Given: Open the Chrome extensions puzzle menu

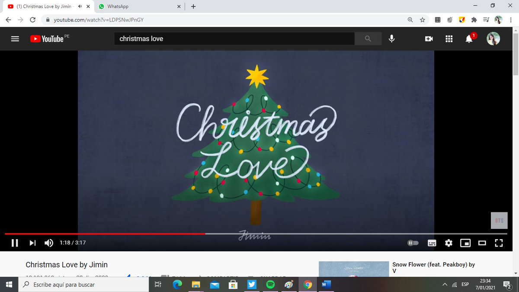Looking at the screenshot, I should pyautogui.click(x=474, y=19).
